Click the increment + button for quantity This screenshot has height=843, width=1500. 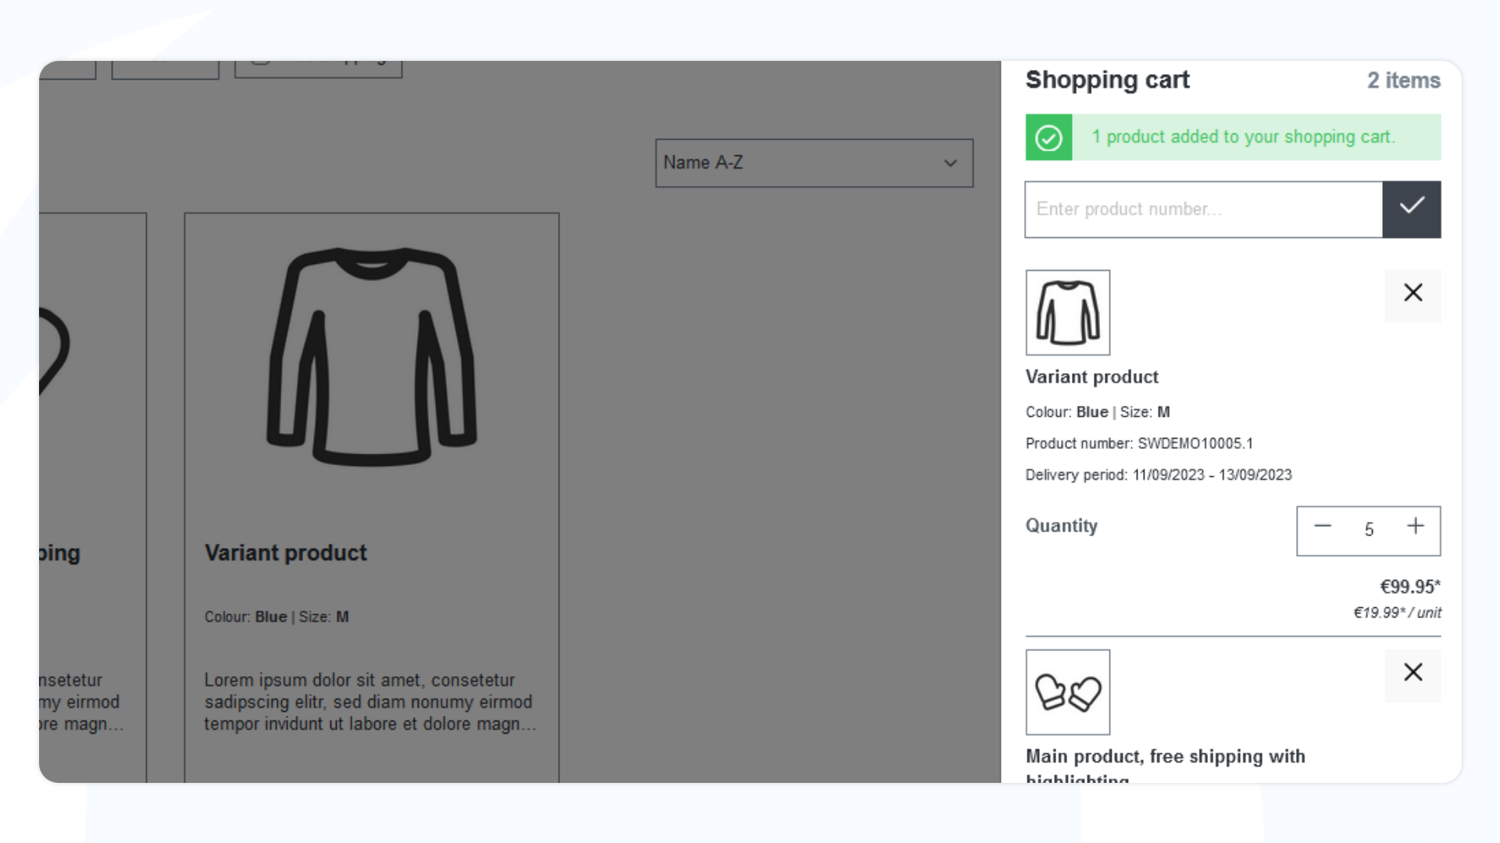pyautogui.click(x=1415, y=527)
